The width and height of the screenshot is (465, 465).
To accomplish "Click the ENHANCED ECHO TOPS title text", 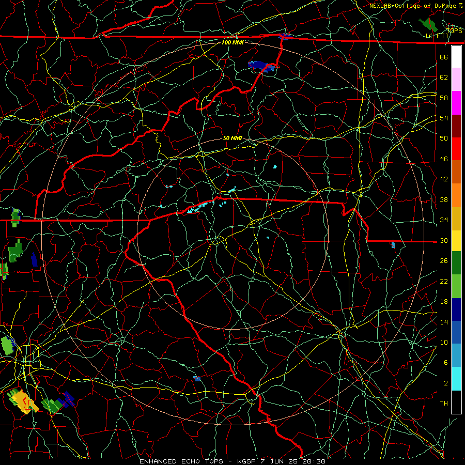I will coord(181,461).
